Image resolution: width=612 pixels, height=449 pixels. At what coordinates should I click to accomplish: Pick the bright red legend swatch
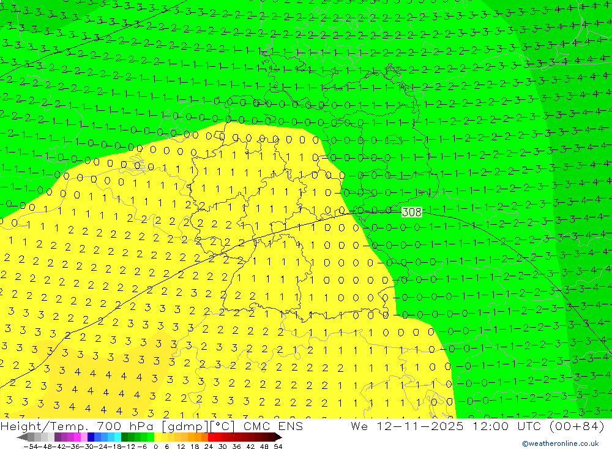tap(211, 437)
